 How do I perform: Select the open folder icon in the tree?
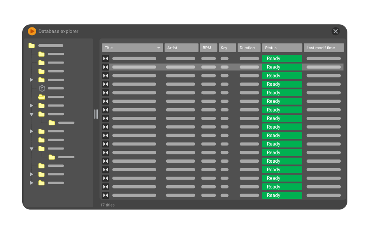(x=42, y=97)
